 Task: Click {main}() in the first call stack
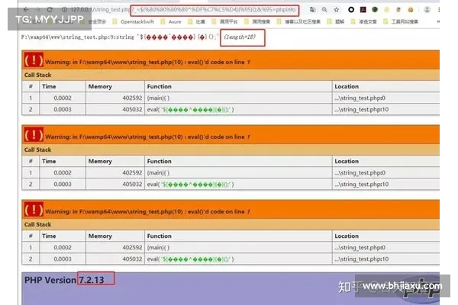pyautogui.click(x=158, y=98)
